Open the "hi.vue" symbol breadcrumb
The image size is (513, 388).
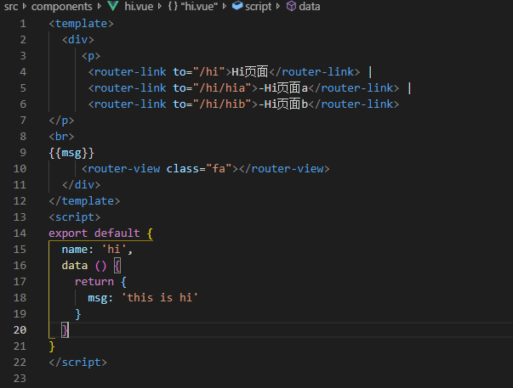coord(199,6)
